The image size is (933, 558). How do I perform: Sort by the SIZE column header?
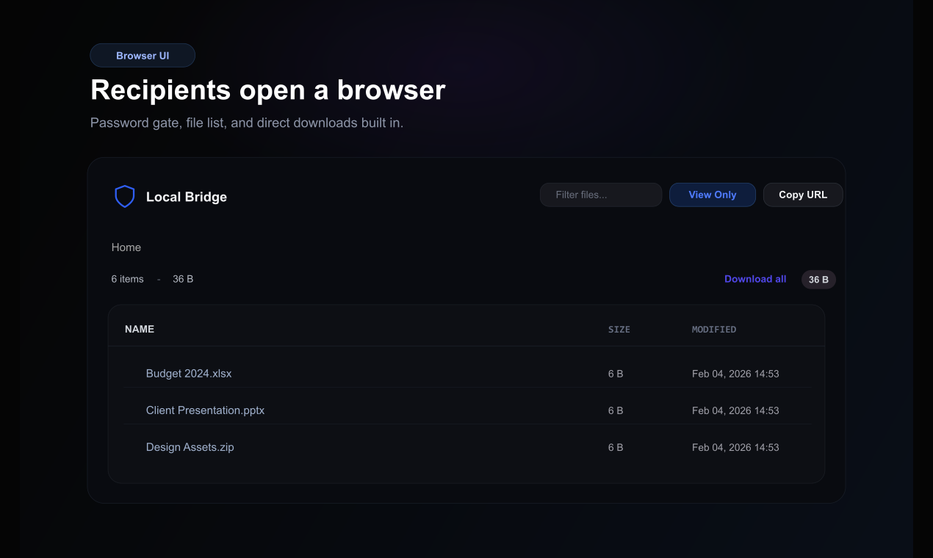tap(619, 330)
